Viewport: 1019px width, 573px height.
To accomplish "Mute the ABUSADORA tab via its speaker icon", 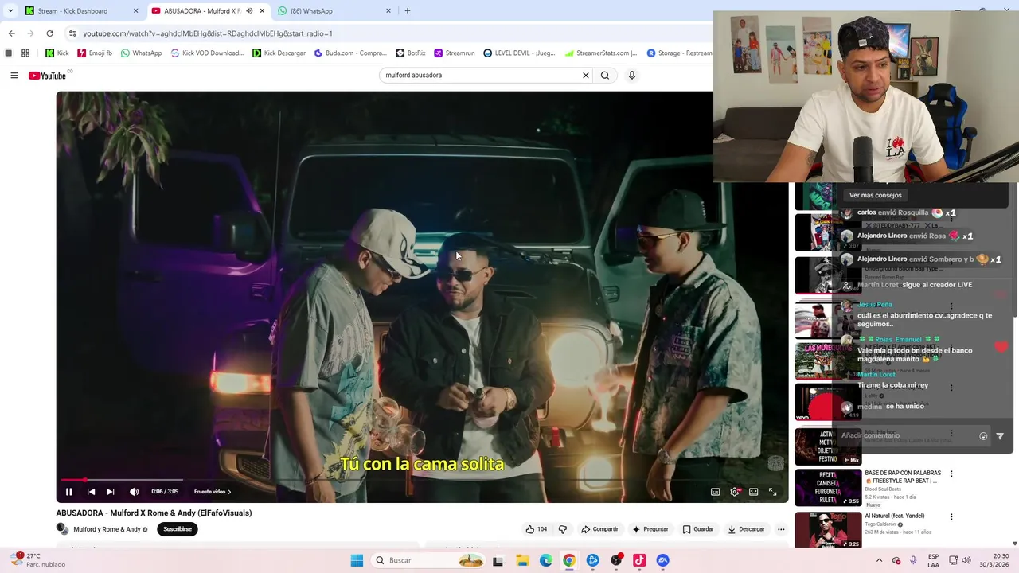I will [249, 10].
